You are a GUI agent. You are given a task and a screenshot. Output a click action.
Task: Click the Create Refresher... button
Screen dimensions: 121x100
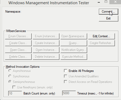(x=101, y=43)
